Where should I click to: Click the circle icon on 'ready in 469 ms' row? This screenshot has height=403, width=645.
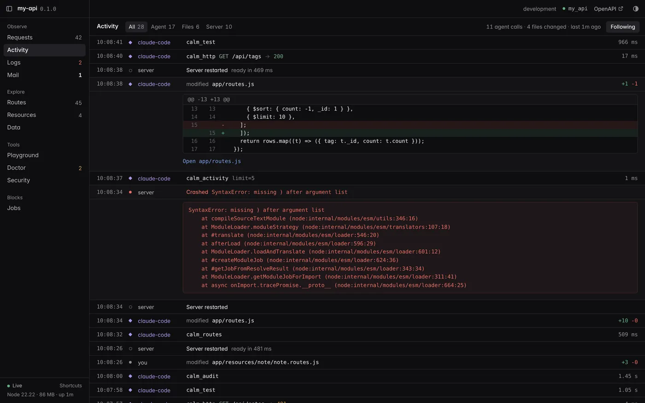tap(130, 70)
